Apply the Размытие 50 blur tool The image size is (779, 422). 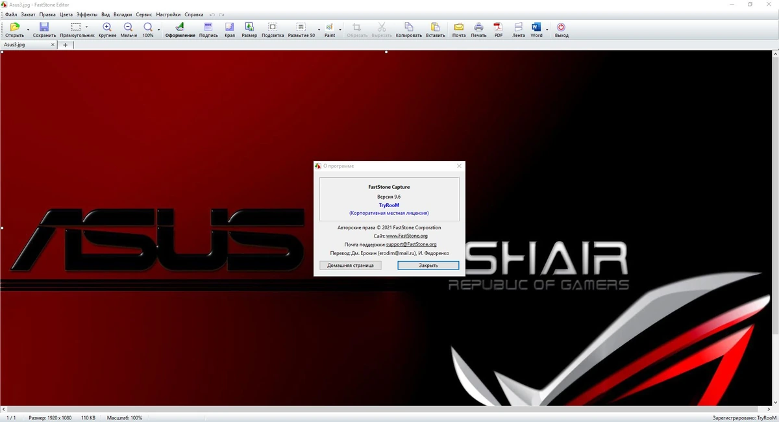coord(301,27)
